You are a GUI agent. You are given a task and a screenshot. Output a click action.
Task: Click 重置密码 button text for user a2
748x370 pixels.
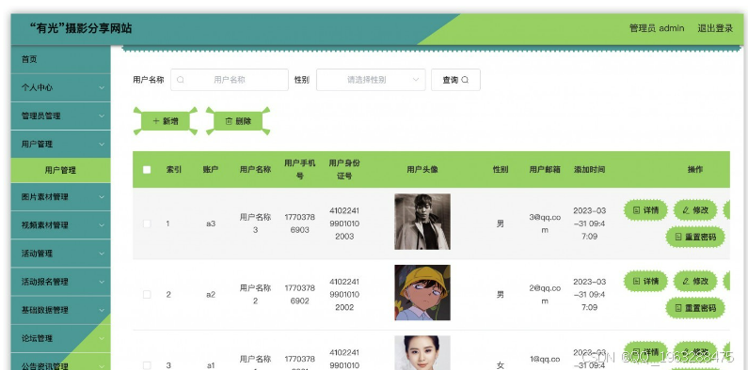(700, 308)
